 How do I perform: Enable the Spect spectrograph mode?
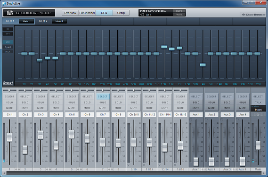(8, 47)
